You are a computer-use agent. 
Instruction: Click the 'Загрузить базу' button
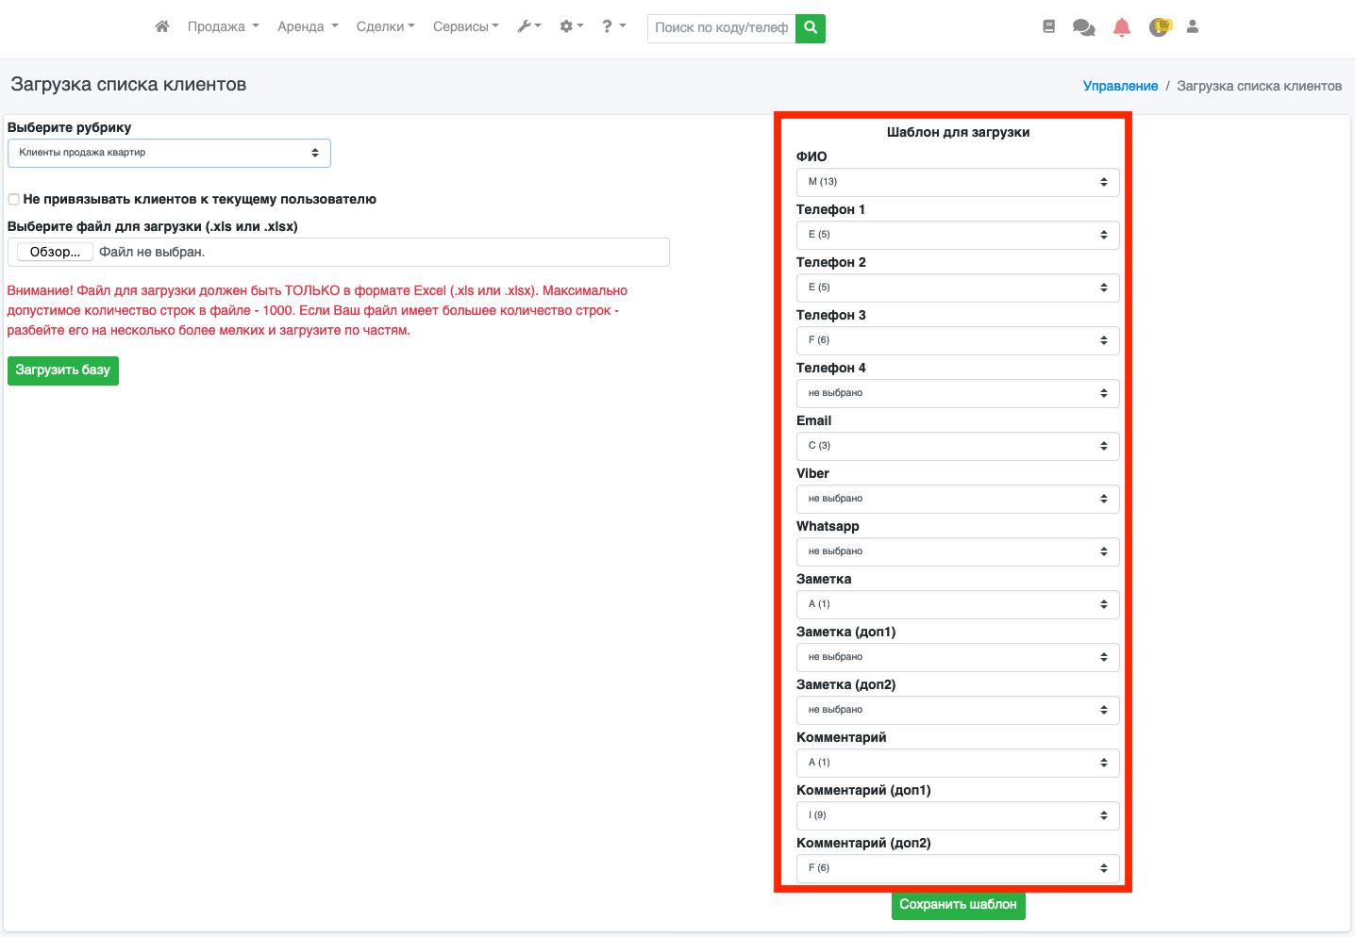click(x=63, y=370)
